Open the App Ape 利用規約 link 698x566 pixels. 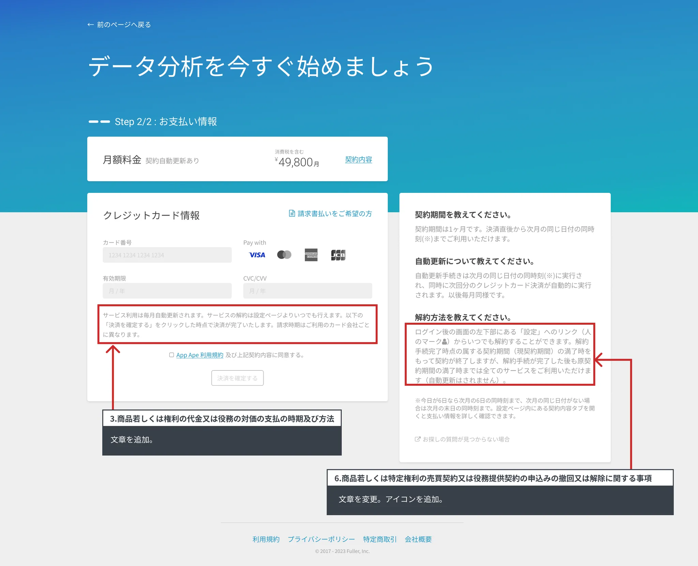pyautogui.click(x=199, y=355)
